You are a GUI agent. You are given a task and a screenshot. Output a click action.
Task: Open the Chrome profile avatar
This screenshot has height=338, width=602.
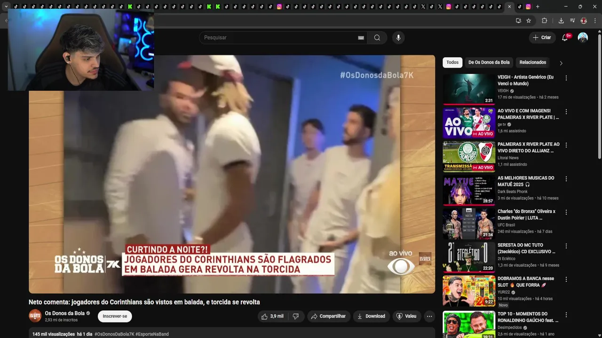(584, 21)
